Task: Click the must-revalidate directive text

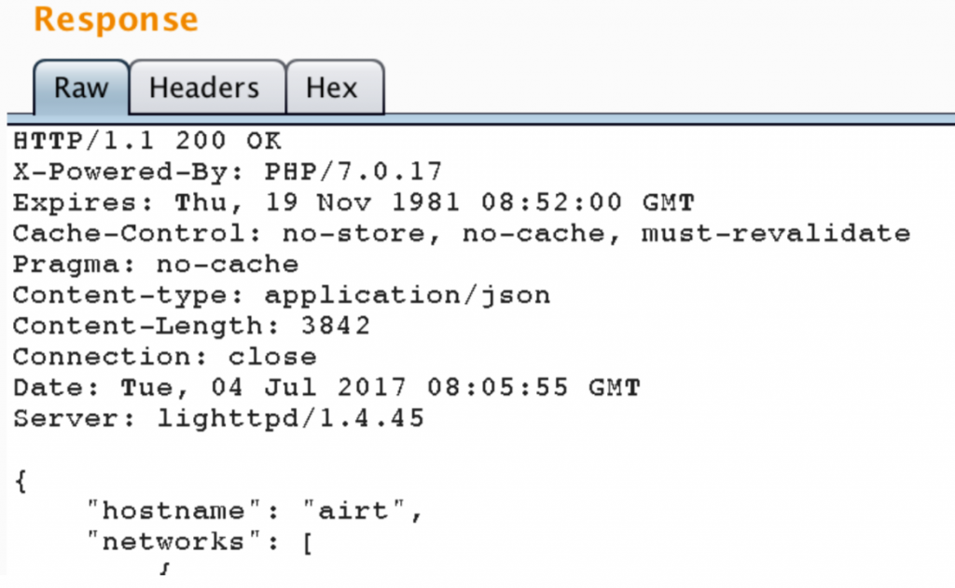Action: tap(776, 234)
